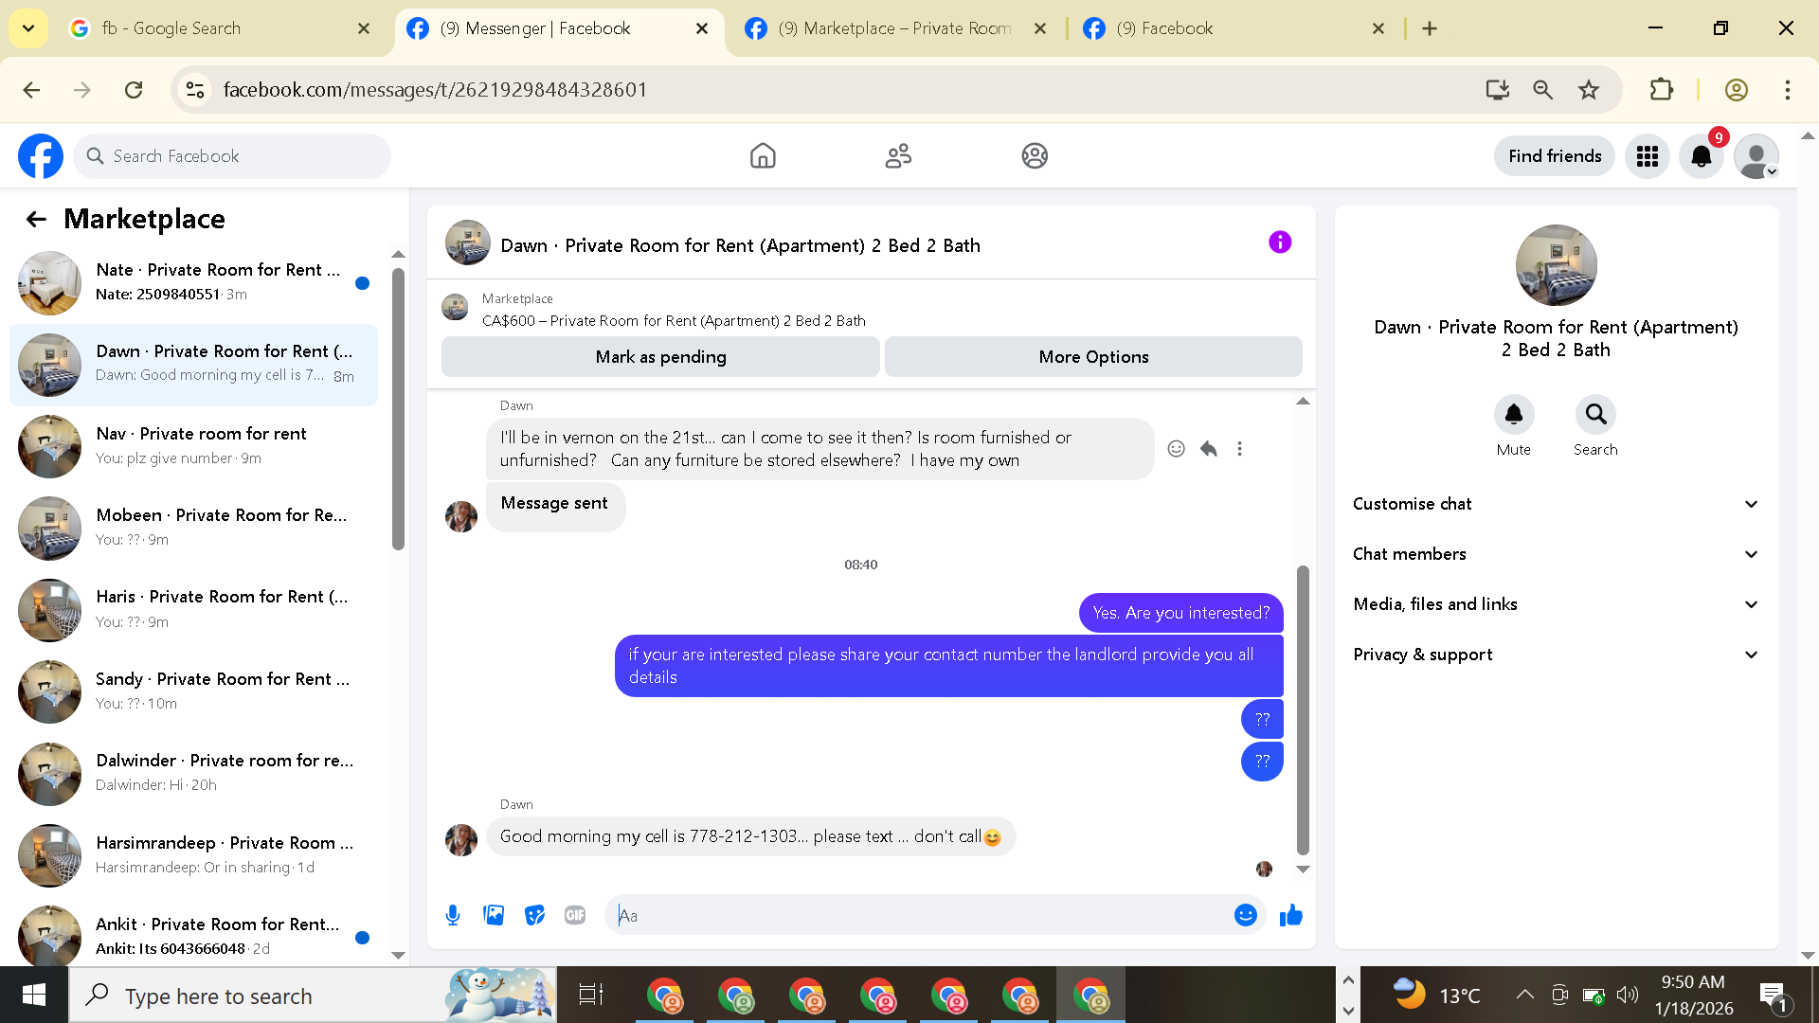Viewport: 1819px width, 1023px height.
Task: Click the Mark as pending button
Action: click(660, 357)
